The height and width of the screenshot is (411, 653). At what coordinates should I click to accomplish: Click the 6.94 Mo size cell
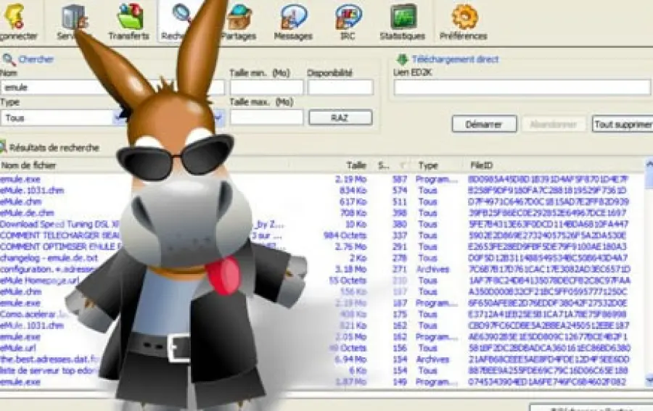(350, 359)
